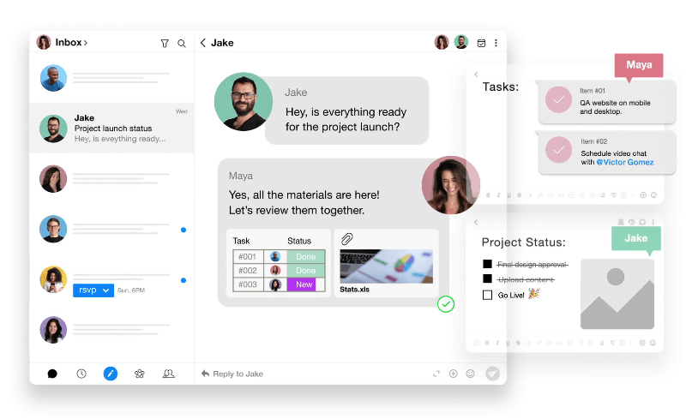Image resolution: width=698 pixels, height=419 pixels.
Task: Click Italic in Tasks panel toolbar
Action: pyautogui.click(x=498, y=195)
